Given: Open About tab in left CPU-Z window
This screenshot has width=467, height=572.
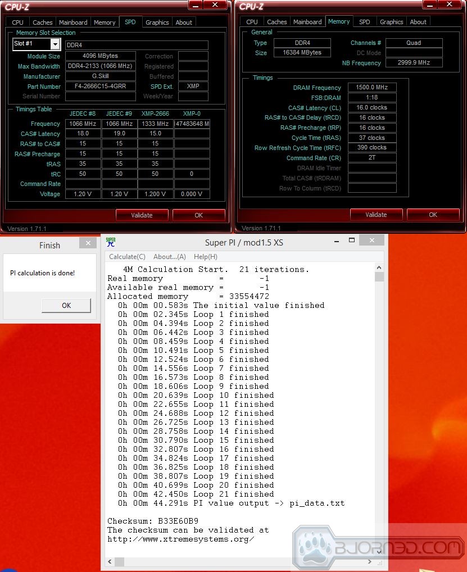Looking at the screenshot, I should (x=184, y=22).
